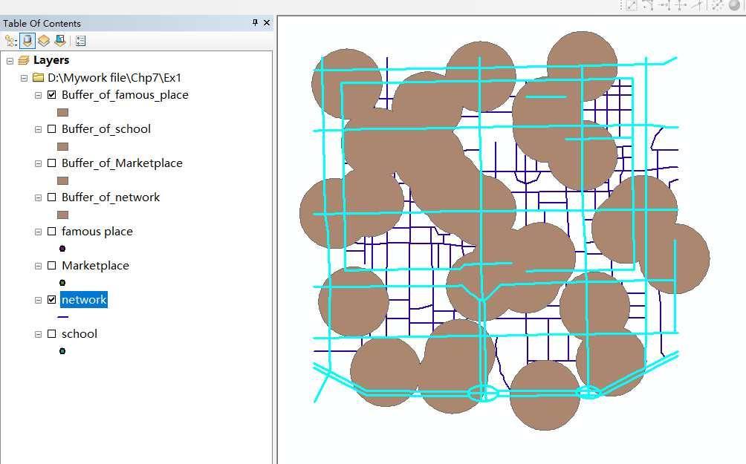Collapse the Buffer_of_famous_place layer
Screen dimensions: 746x464
click(38, 95)
